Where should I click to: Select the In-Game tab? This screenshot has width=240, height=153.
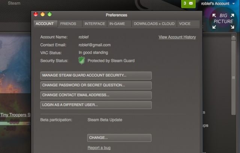tap(119, 24)
